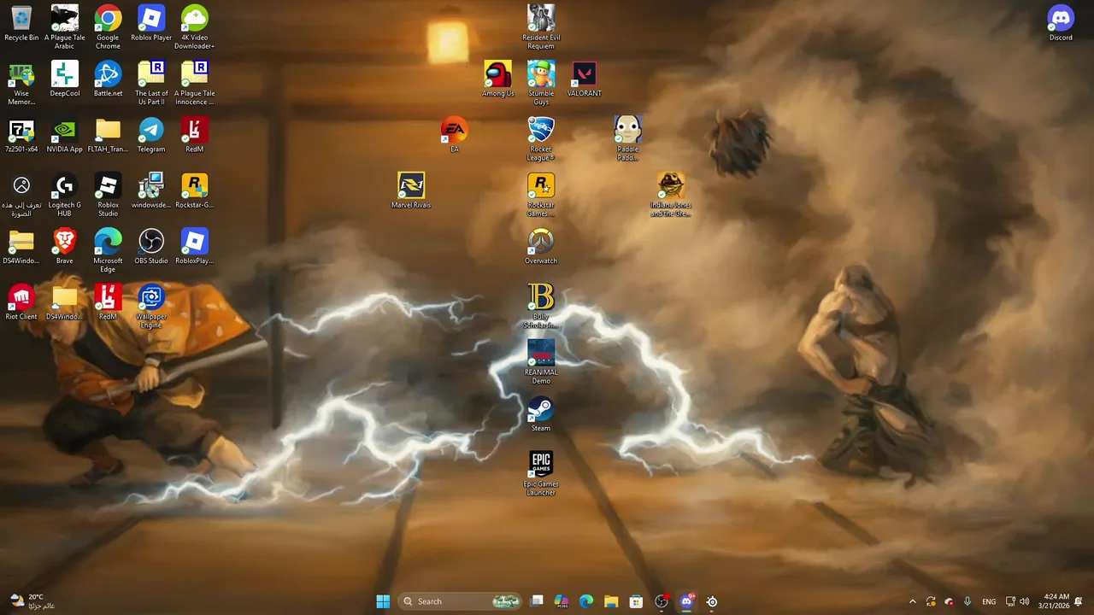Screen dimensions: 1094x615
Task: Open Indiana Jones game shortcut
Action: 671,195
